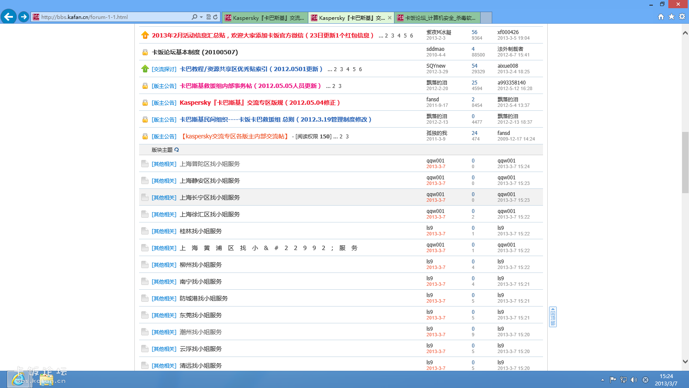Switch to first Kaspersky 卡巴斯基 交流 tab
689x388 pixels.
265,18
